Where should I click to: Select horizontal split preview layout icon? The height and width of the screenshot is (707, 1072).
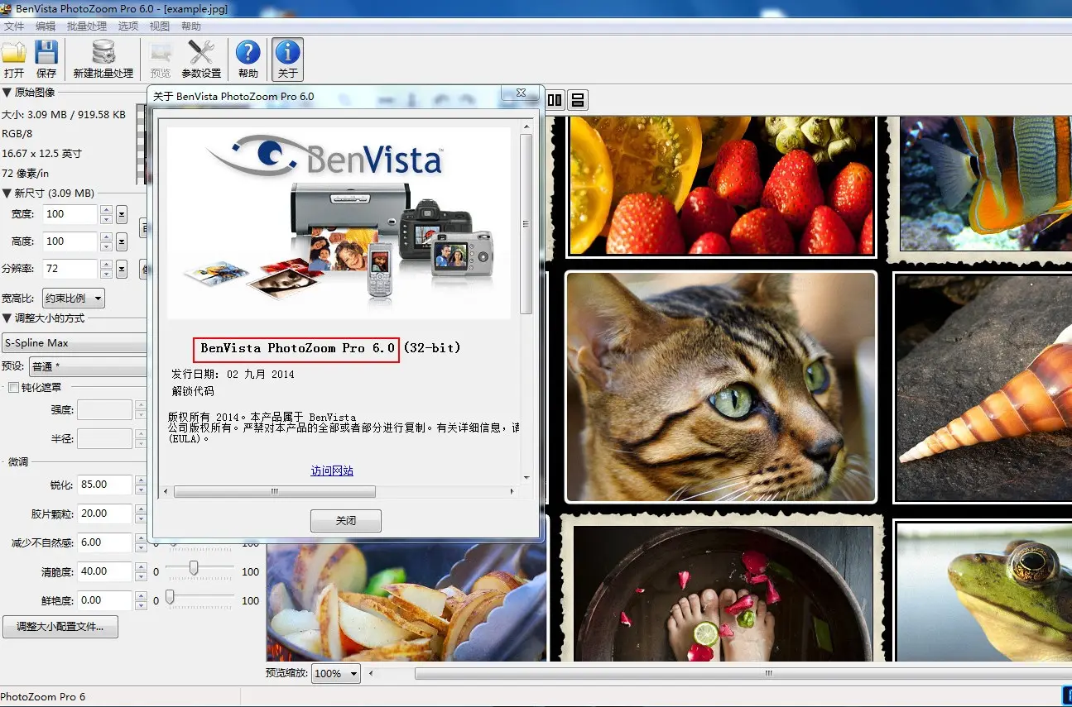pos(578,100)
